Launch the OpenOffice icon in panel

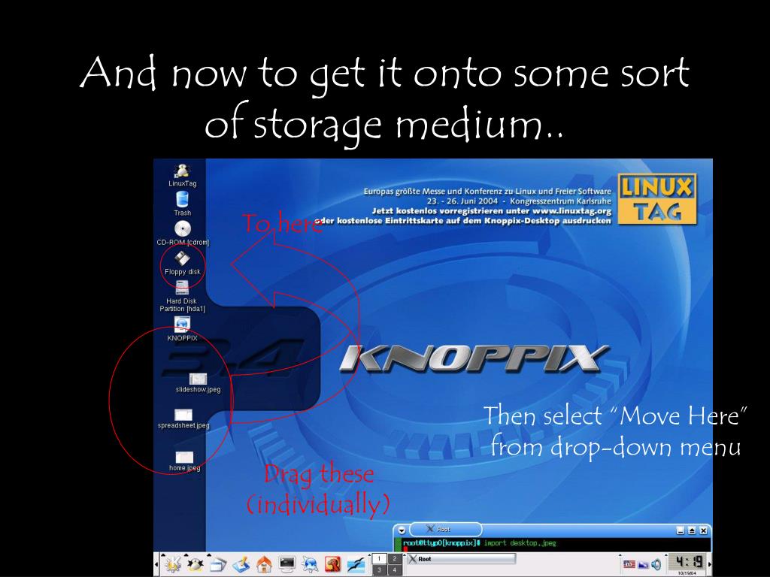click(356, 565)
